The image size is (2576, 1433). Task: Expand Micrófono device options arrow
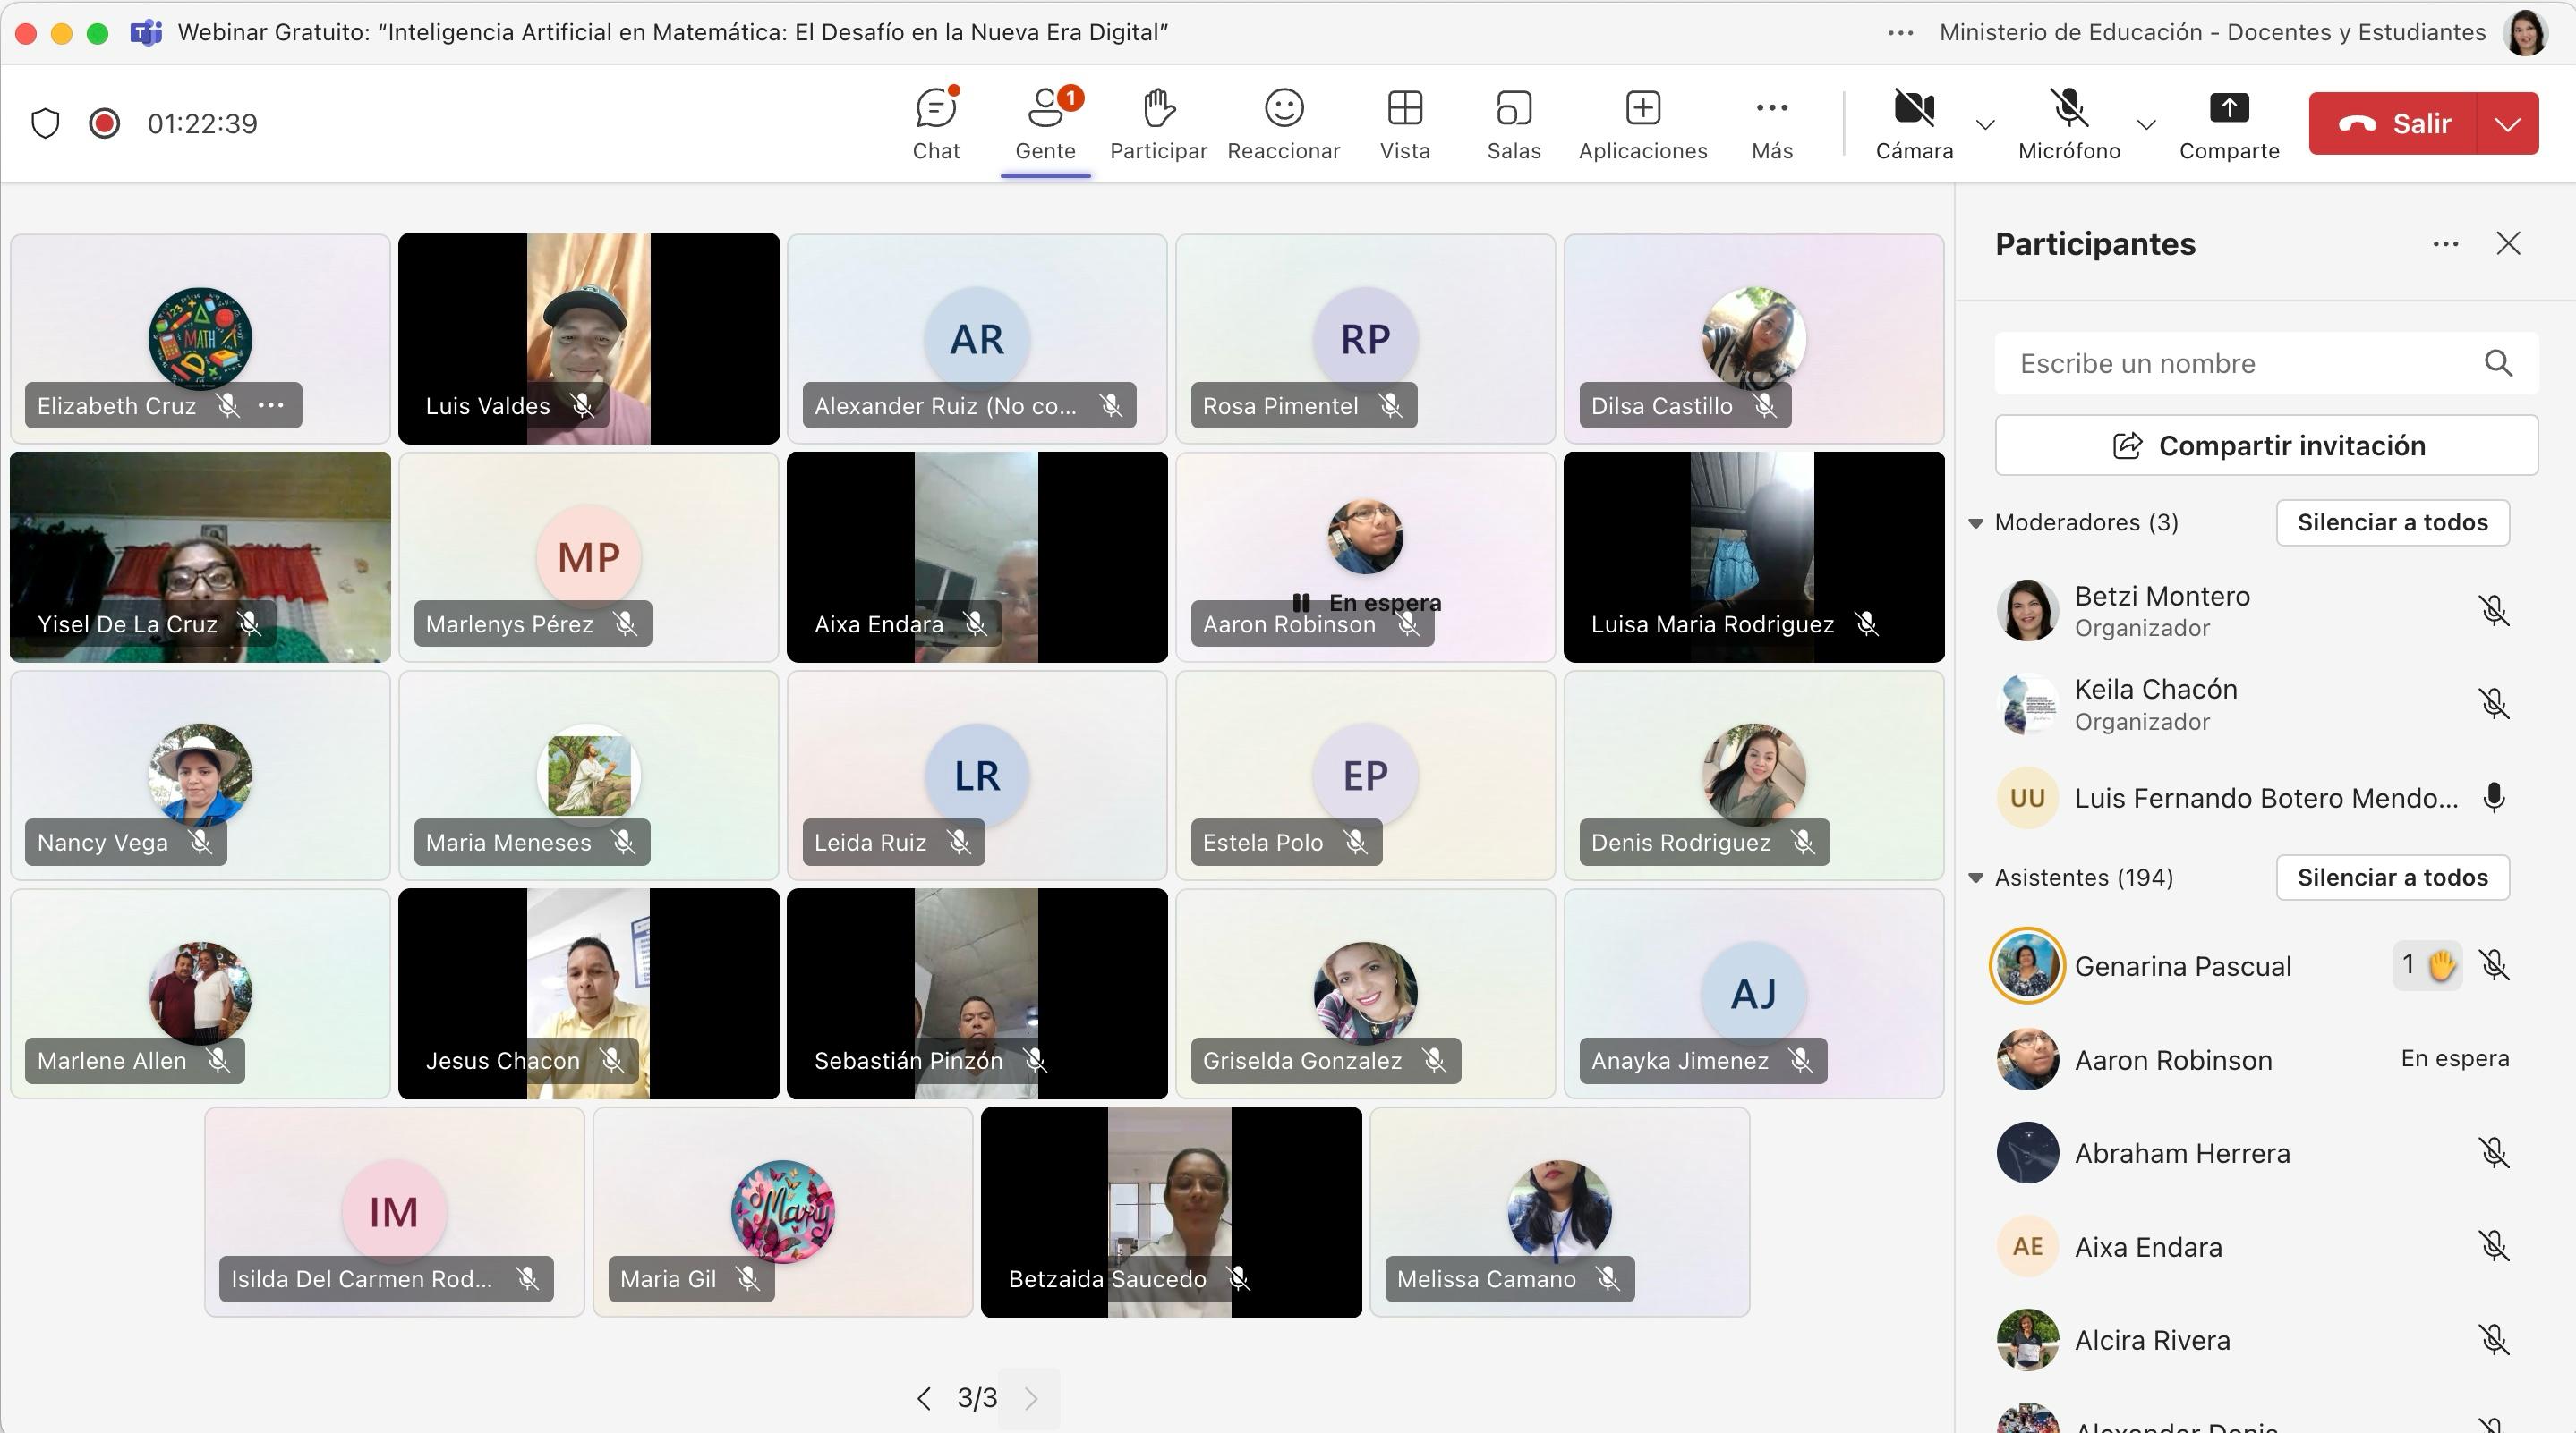point(2146,125)
